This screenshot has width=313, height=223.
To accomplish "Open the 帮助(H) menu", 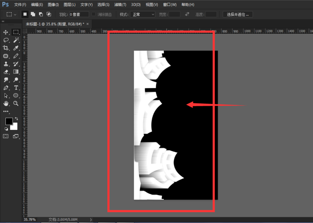I will [x=188, y=5].
